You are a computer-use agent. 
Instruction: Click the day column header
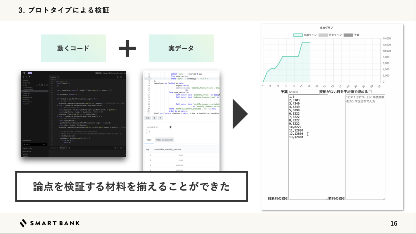point(148,149)
